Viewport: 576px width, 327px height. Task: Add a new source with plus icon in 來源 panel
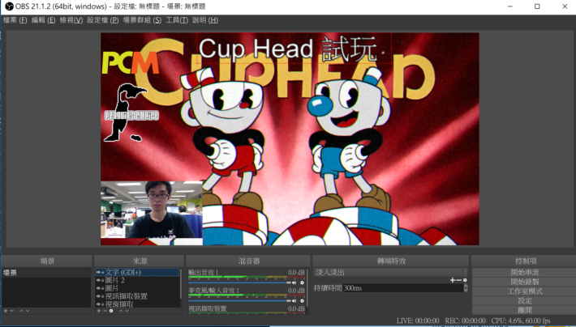[98, 311]
